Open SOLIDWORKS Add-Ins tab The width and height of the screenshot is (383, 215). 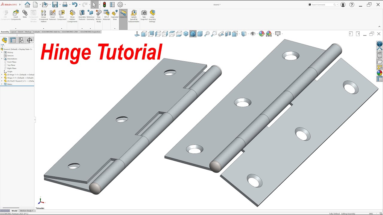[51, 32]
